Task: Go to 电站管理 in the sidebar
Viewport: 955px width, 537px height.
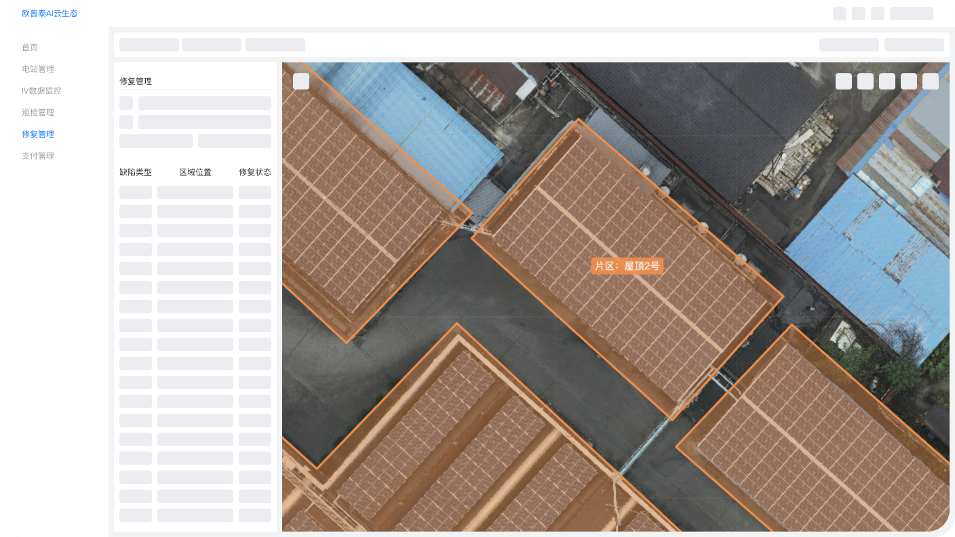Action: point(38,69)
